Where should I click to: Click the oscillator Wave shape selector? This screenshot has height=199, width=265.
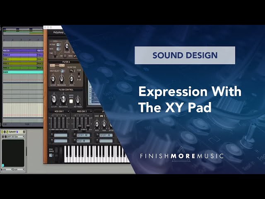(75, 56)
